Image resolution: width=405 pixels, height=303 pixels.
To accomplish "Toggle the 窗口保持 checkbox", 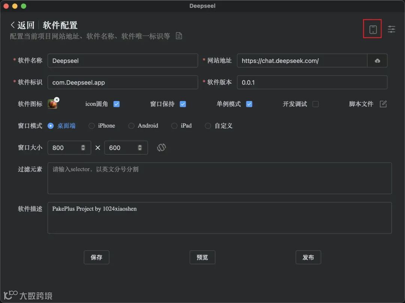I will point(183,104).
